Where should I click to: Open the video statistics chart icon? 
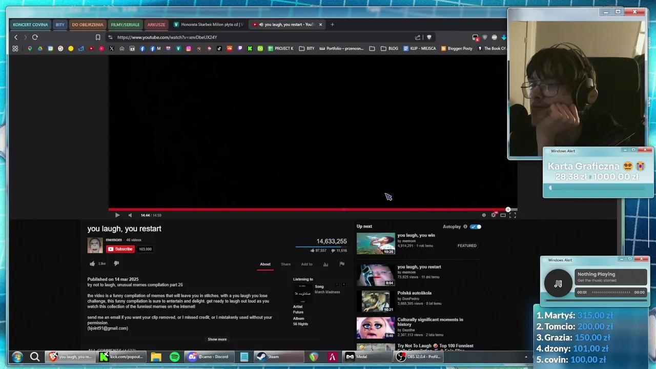point(325,264)
